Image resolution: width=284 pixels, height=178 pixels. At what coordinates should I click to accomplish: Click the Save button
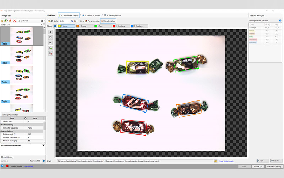[244, 167]
